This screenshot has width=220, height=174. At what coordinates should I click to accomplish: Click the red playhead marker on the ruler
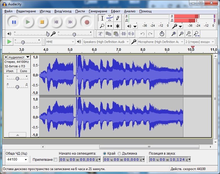(x=193, y=47)
